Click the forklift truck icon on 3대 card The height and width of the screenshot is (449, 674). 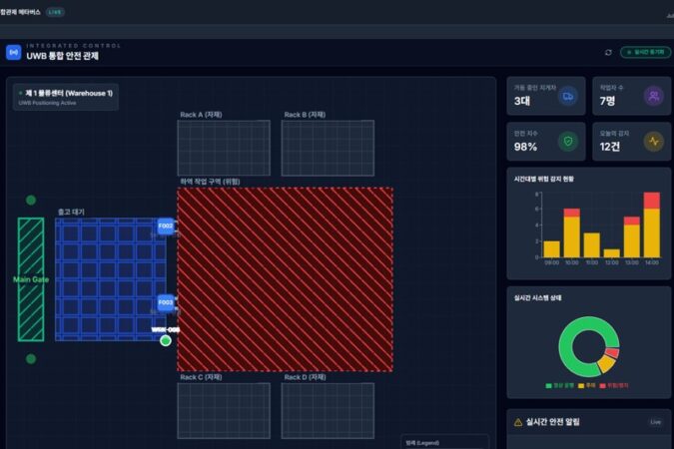coord(568,97)
